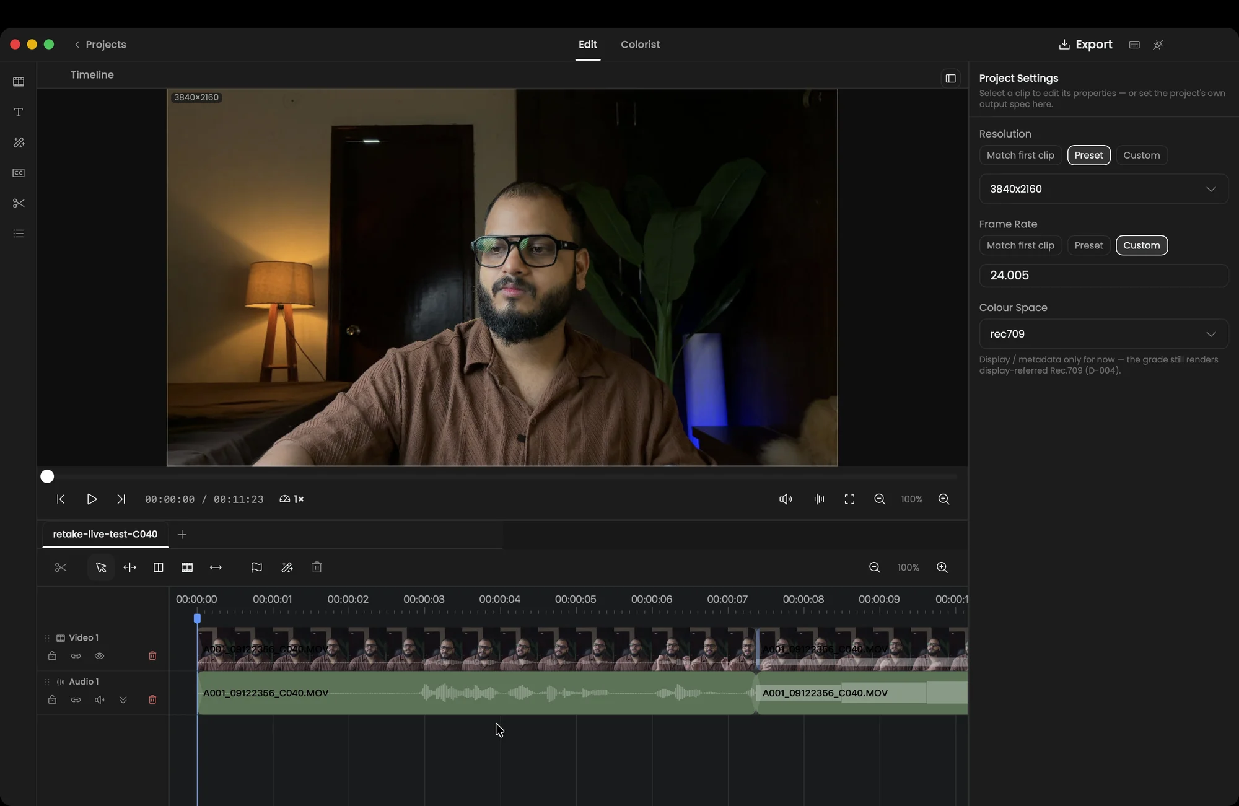Image resolution: width=1239 pixels, height=806 pixels.
Task: Select the razor cut tool in timeline toolbar
Action: tap(61, 567)
